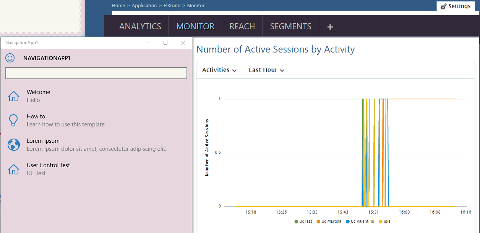Click the gear icon in Settings button
This screenshot has width=480, height=233.
click(443, 6)
